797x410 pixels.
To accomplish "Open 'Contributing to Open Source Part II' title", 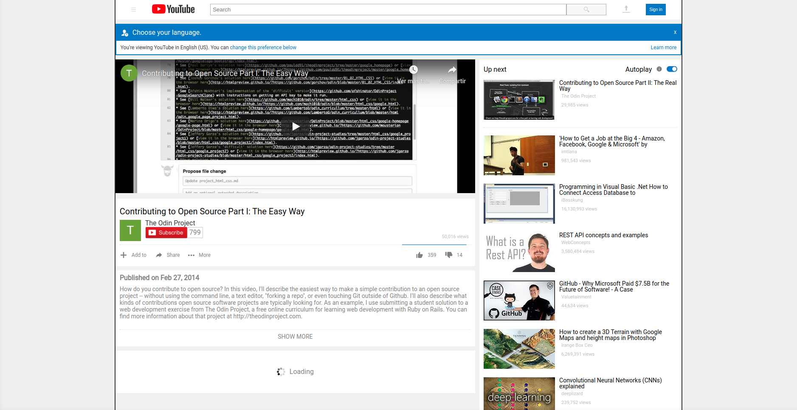I will (x=618, y=86).
